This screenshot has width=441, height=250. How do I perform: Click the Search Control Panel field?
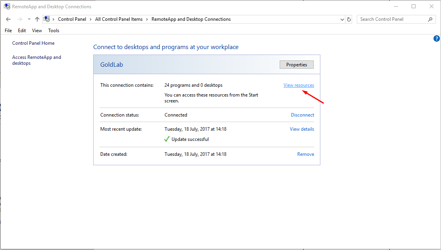point(392,19)
